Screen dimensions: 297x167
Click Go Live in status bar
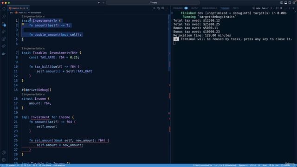click(274, 165)
